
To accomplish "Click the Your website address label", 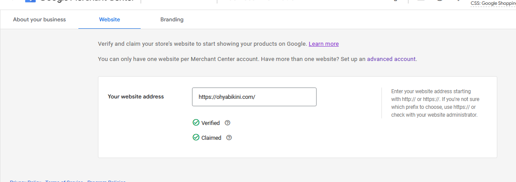I will click(x=136, y=97).
